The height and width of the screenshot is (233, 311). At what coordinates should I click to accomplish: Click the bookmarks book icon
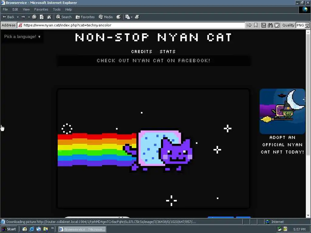tap(264, 25)
